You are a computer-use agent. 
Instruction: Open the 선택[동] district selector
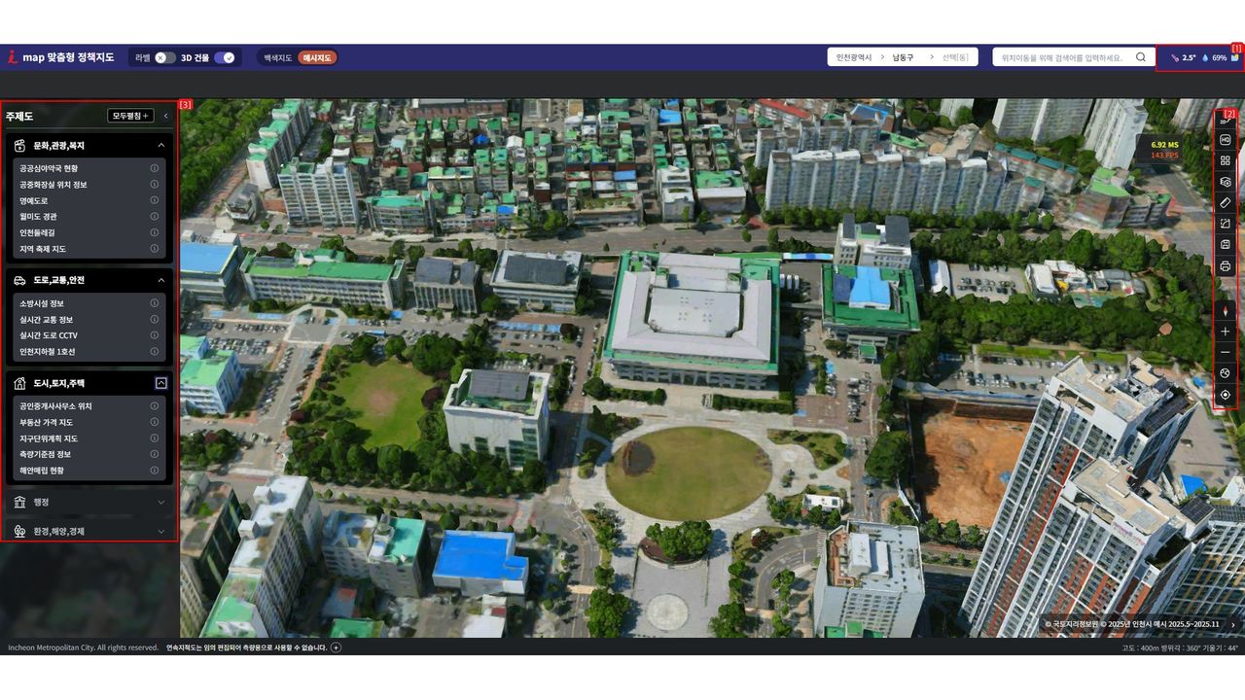pos(955,57)
